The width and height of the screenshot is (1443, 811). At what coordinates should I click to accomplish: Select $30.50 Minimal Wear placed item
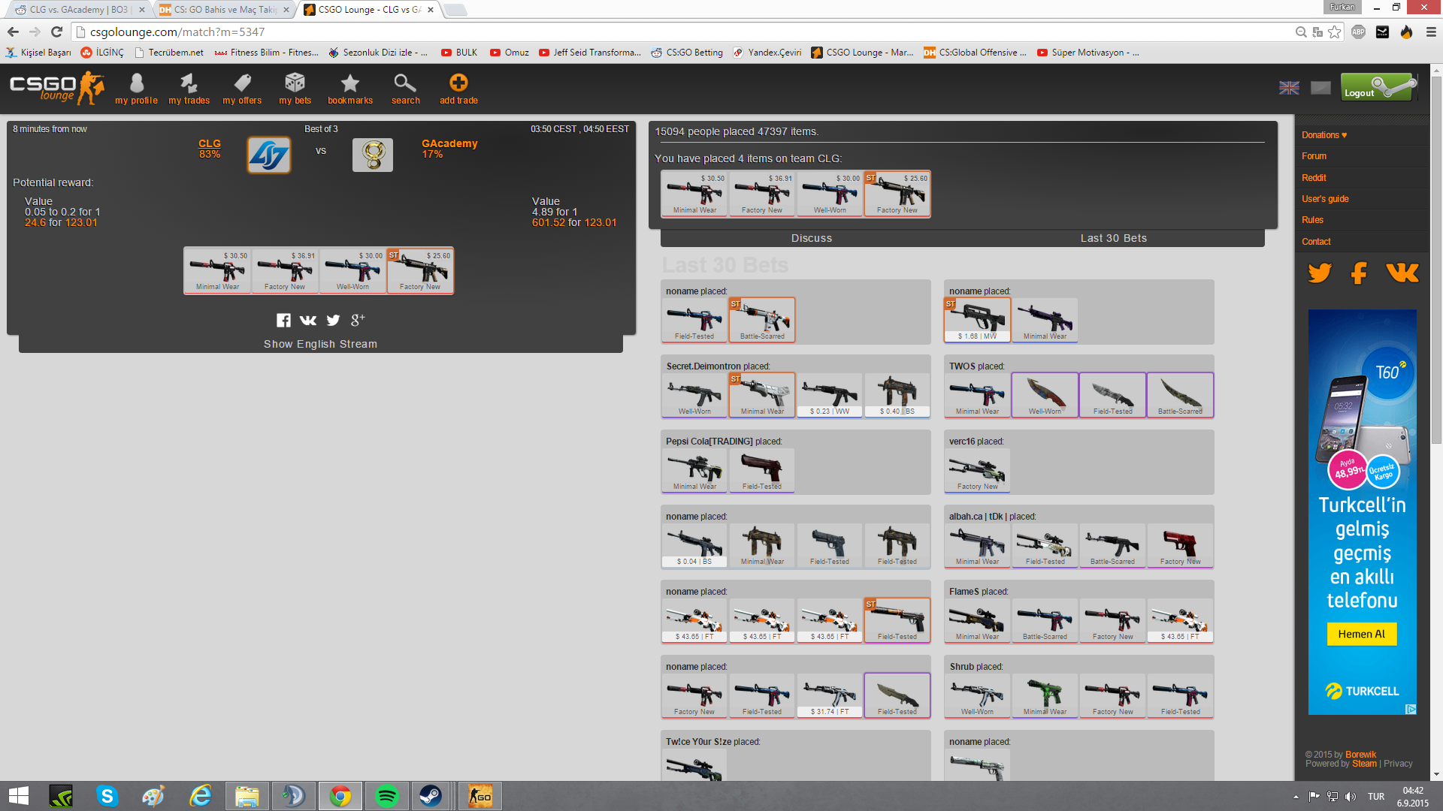(694, 194)
